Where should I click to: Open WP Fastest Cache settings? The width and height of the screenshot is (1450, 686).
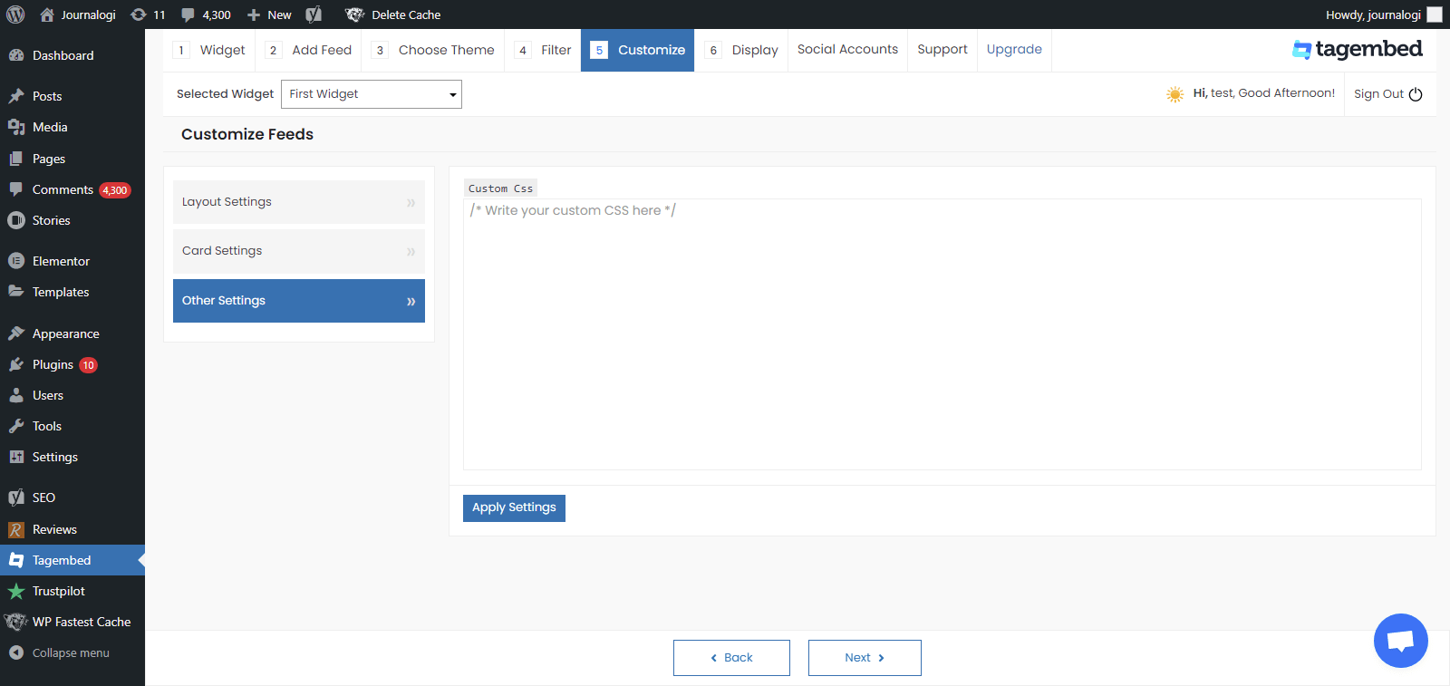72,622
